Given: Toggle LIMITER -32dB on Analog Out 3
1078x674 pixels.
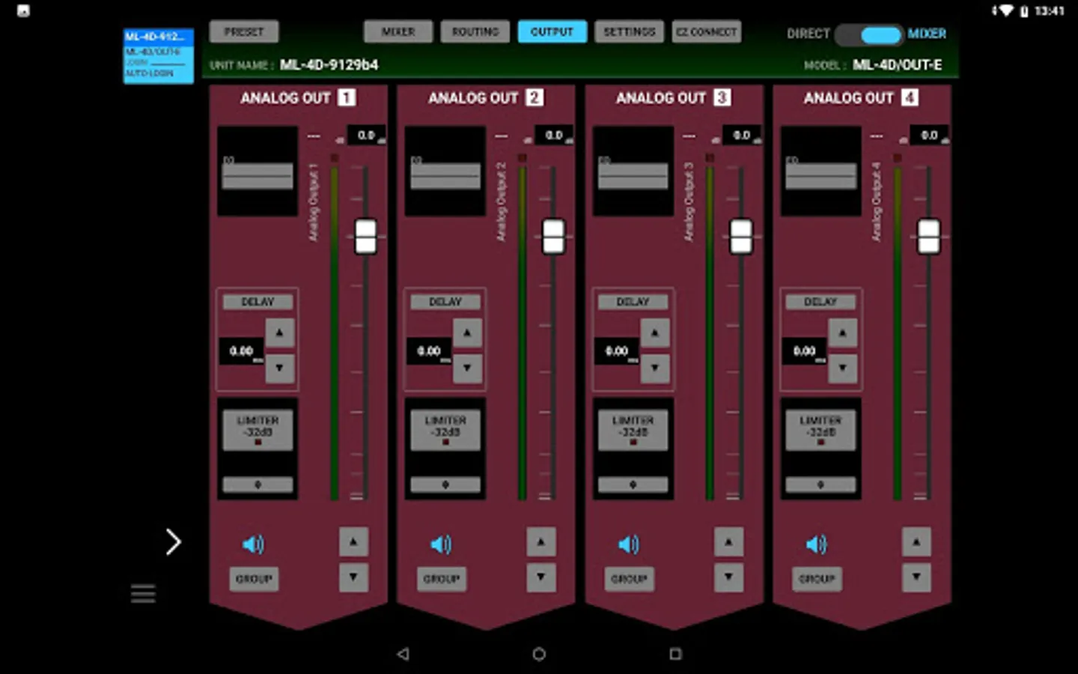Looking at the screenshot, I should pyautogui.click(x=633, y=430).
